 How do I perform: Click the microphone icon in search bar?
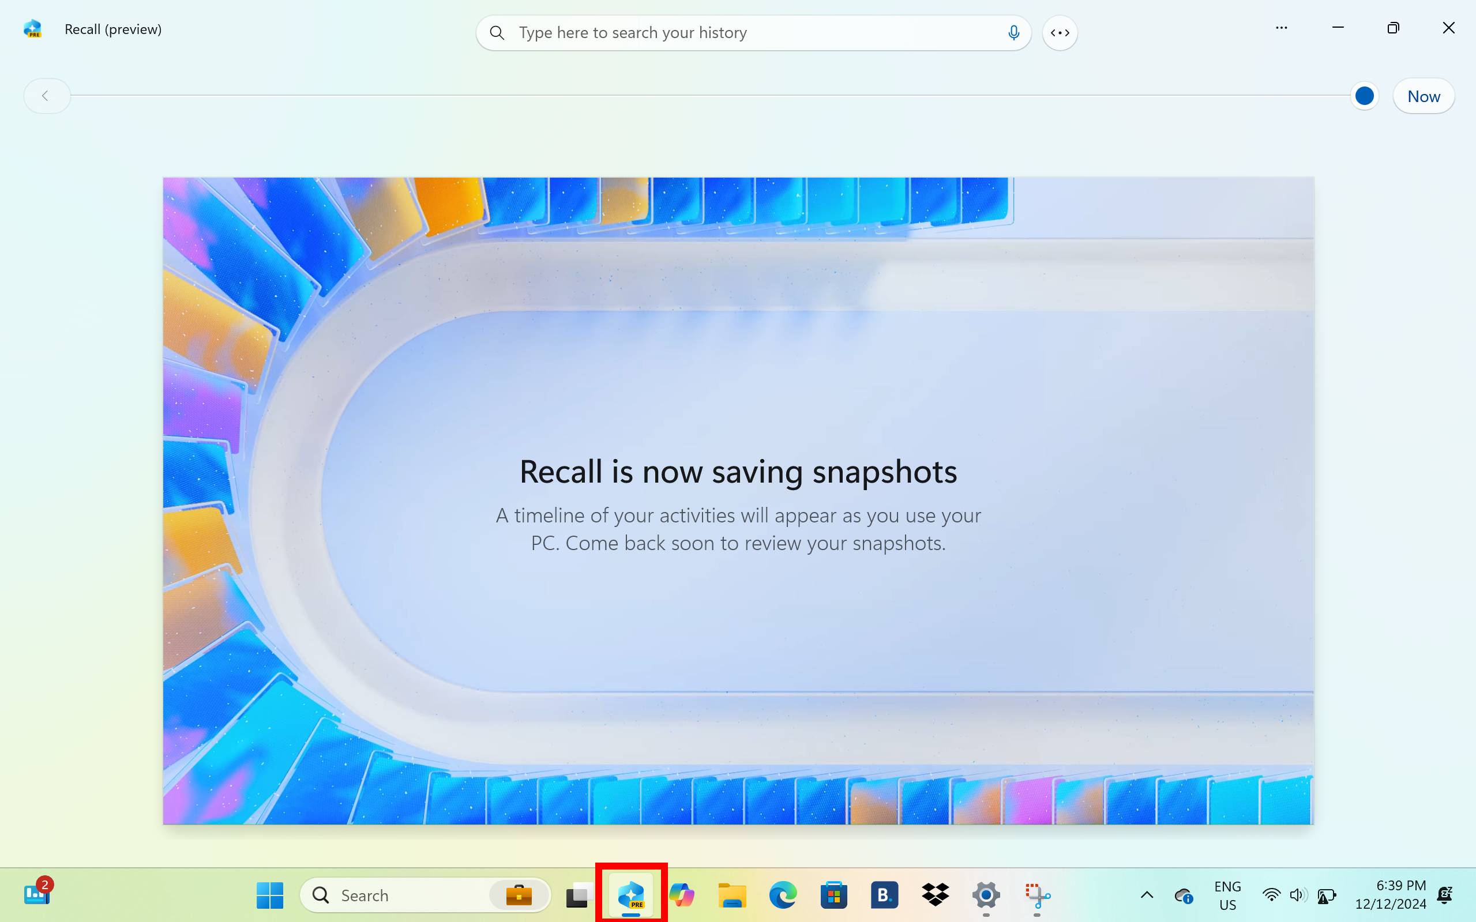[x=1013, y=33]
